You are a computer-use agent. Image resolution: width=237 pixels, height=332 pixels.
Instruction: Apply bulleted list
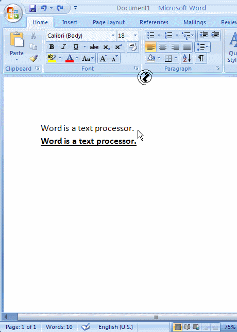coord(150,36)
